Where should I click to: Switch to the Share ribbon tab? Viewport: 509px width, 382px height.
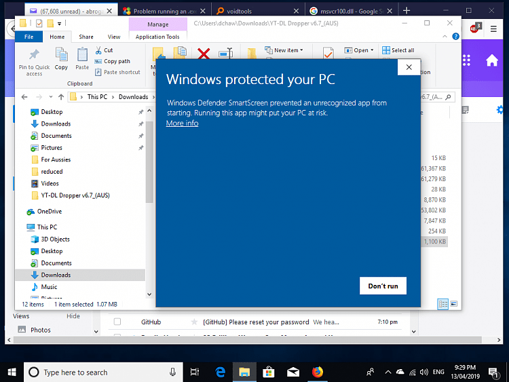click(86, 37)
